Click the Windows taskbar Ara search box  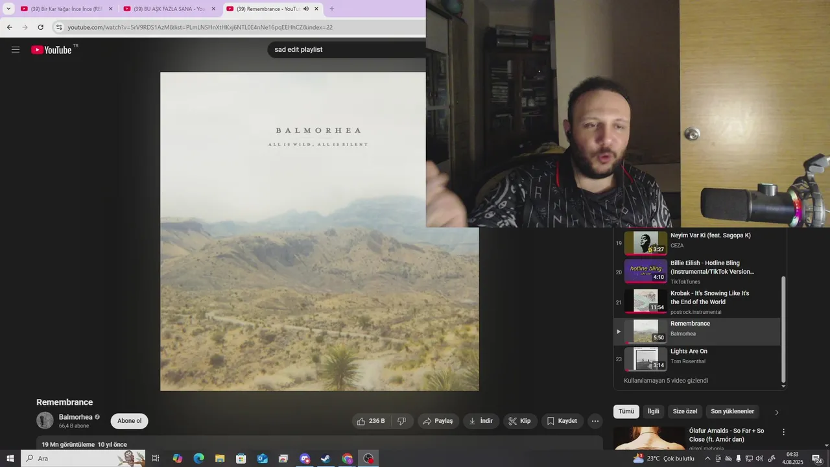[x=84, y=459]
